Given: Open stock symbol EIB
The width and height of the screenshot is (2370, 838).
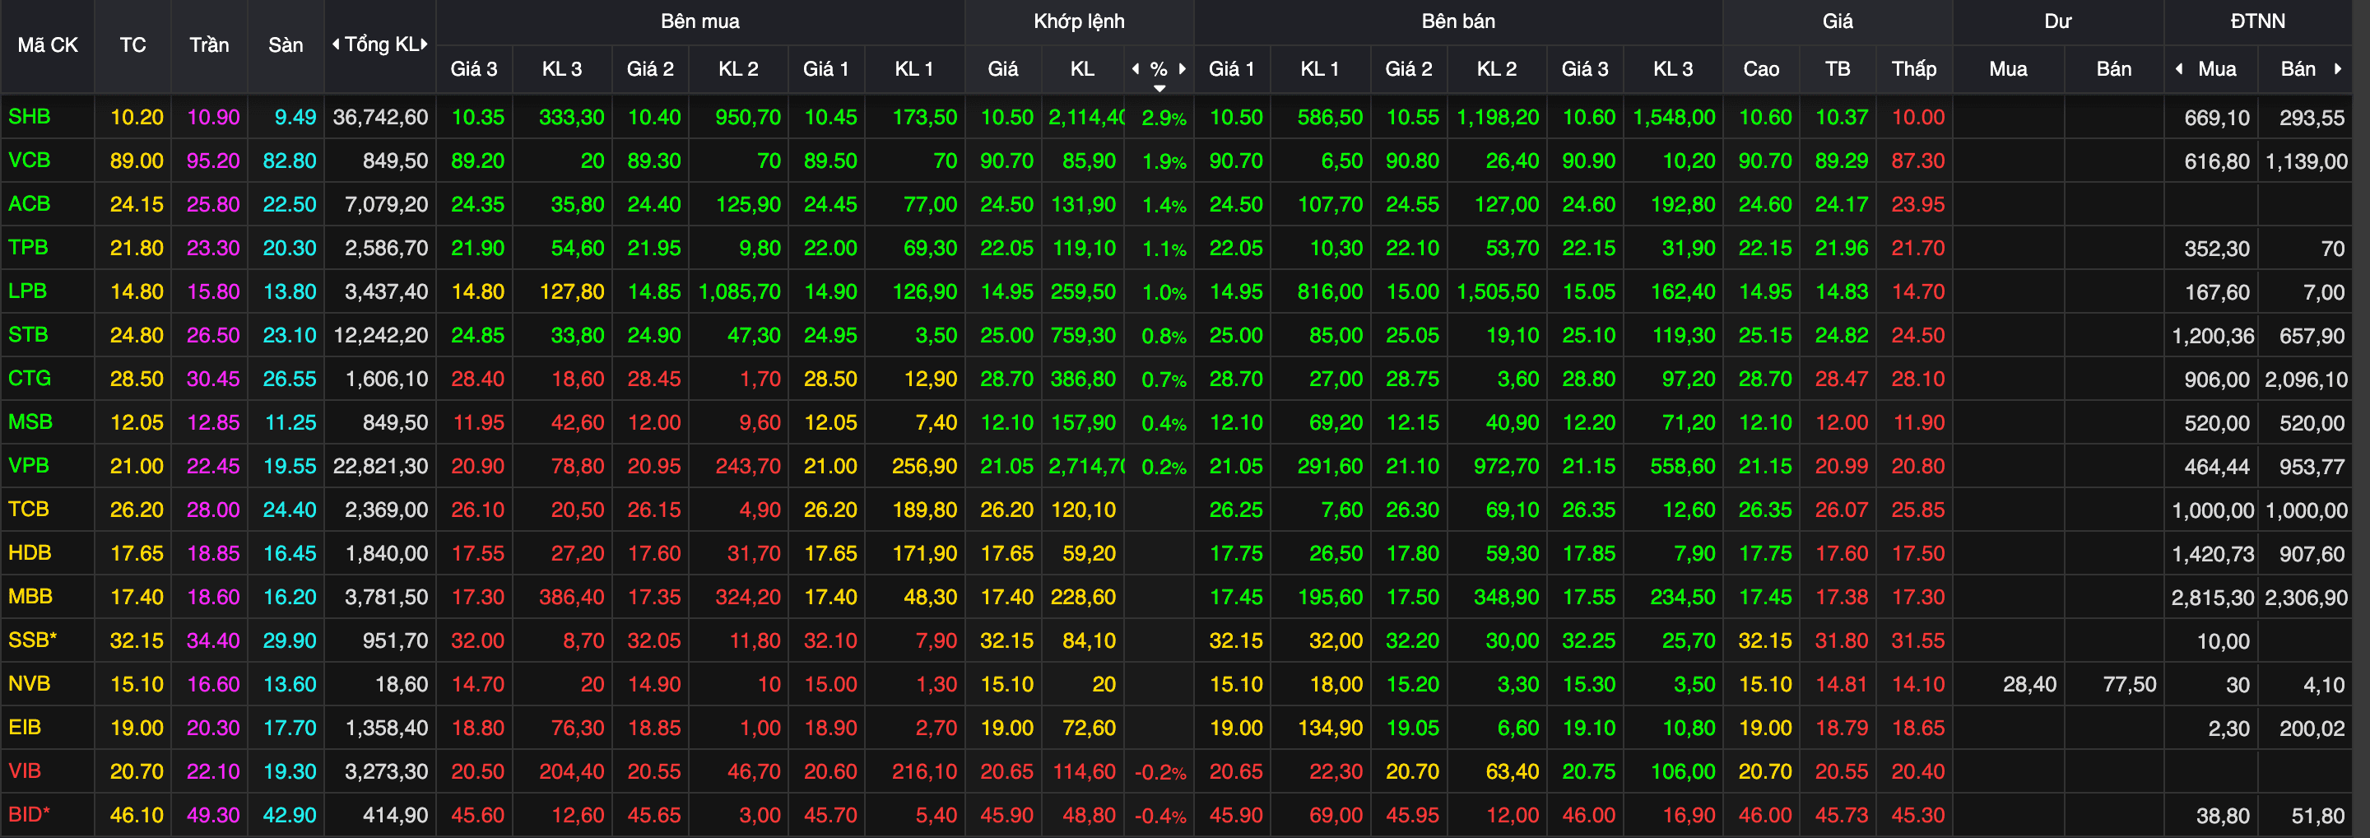Looking at the screenshot, I should tap(25, 728).
